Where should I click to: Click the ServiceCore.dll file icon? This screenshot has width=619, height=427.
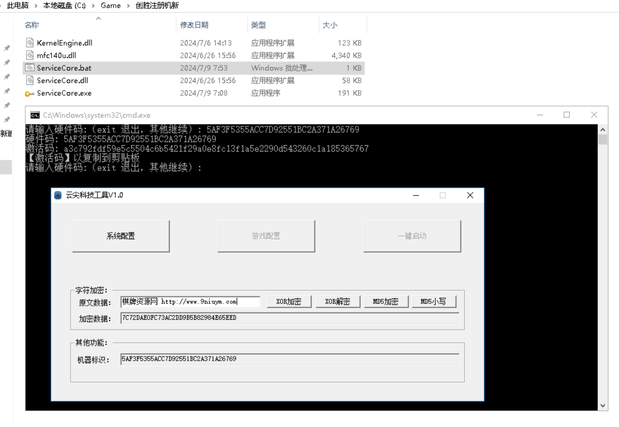tap(30, 80)
